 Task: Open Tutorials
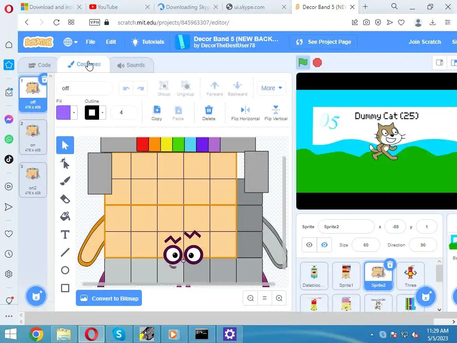[148, 42]
